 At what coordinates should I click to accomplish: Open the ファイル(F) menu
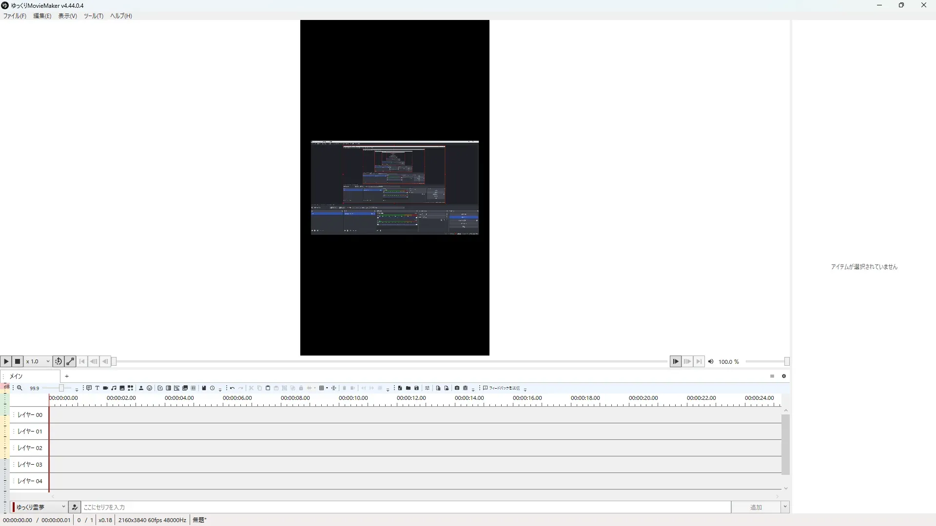pos(15,16)
